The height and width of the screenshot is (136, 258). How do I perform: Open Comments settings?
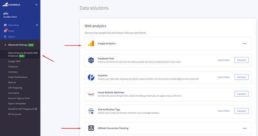14,93
